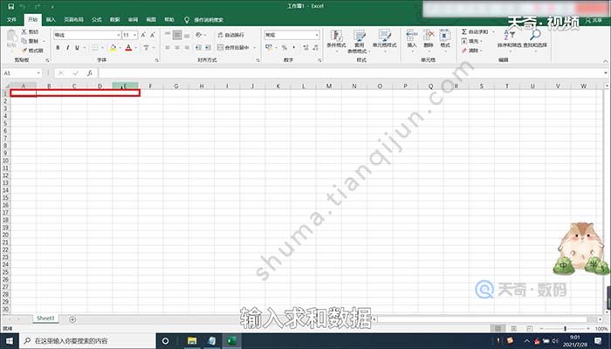Decrease font size with smaller A icon
The width and height of the screenshot is (611, 349).
click(153, 35)
